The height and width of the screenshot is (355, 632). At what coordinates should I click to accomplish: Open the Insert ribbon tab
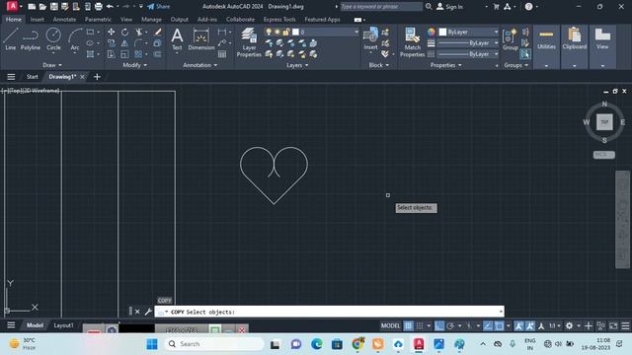click(x=38, y=20)
